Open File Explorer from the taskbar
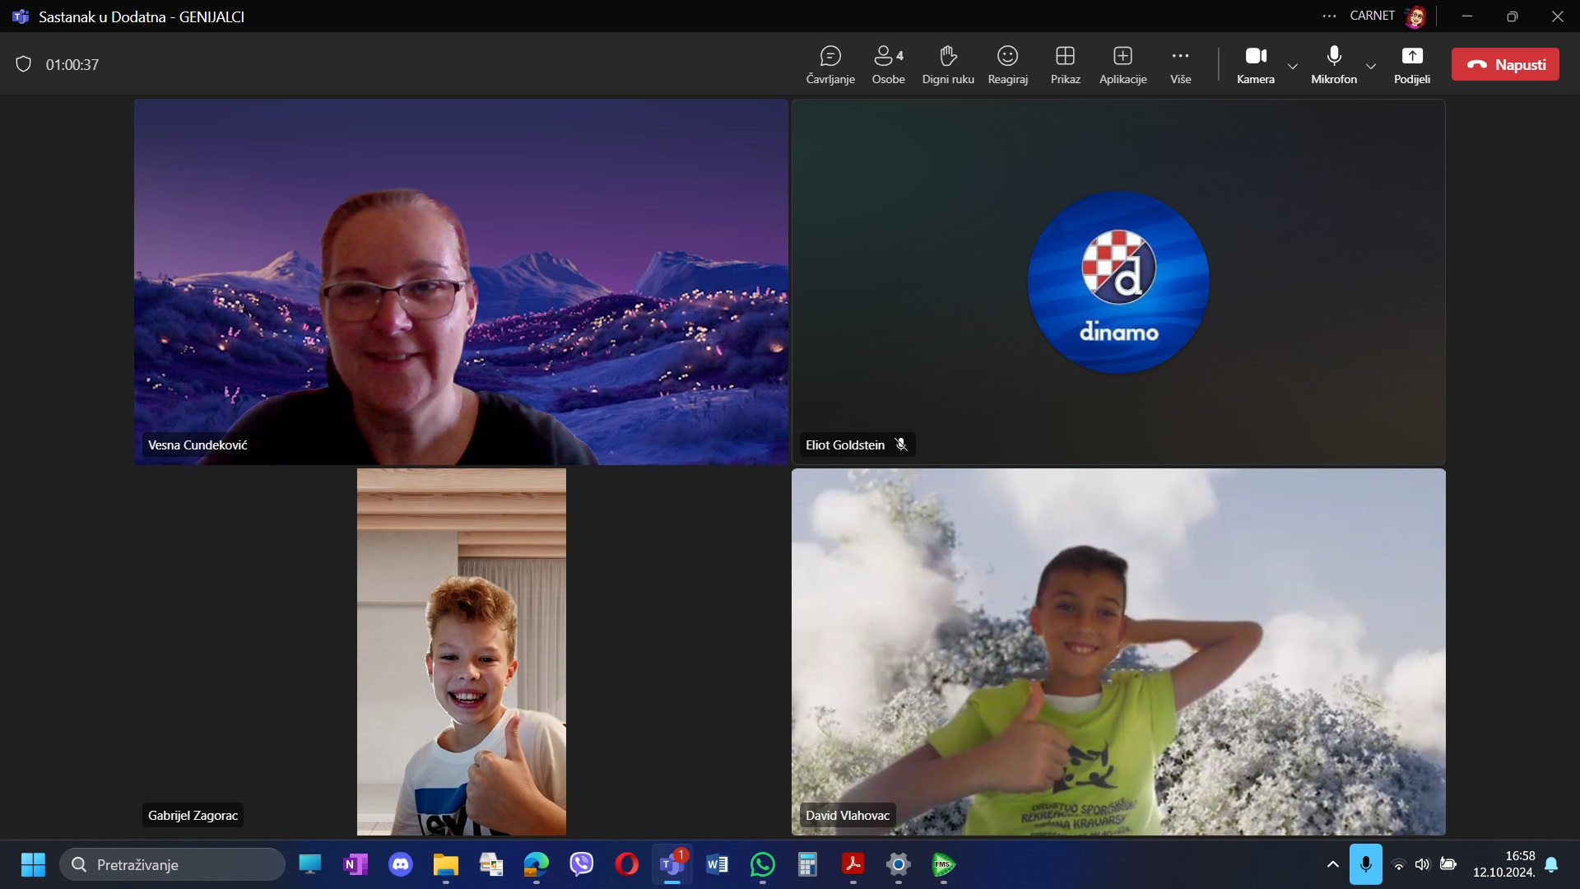Screen dimensions: 1580x889 [x=446, y=864]
